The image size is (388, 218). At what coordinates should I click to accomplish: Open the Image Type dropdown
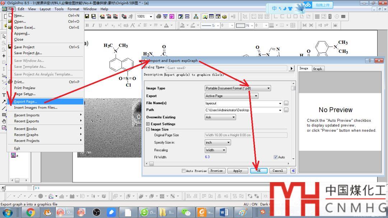(237, 88)
